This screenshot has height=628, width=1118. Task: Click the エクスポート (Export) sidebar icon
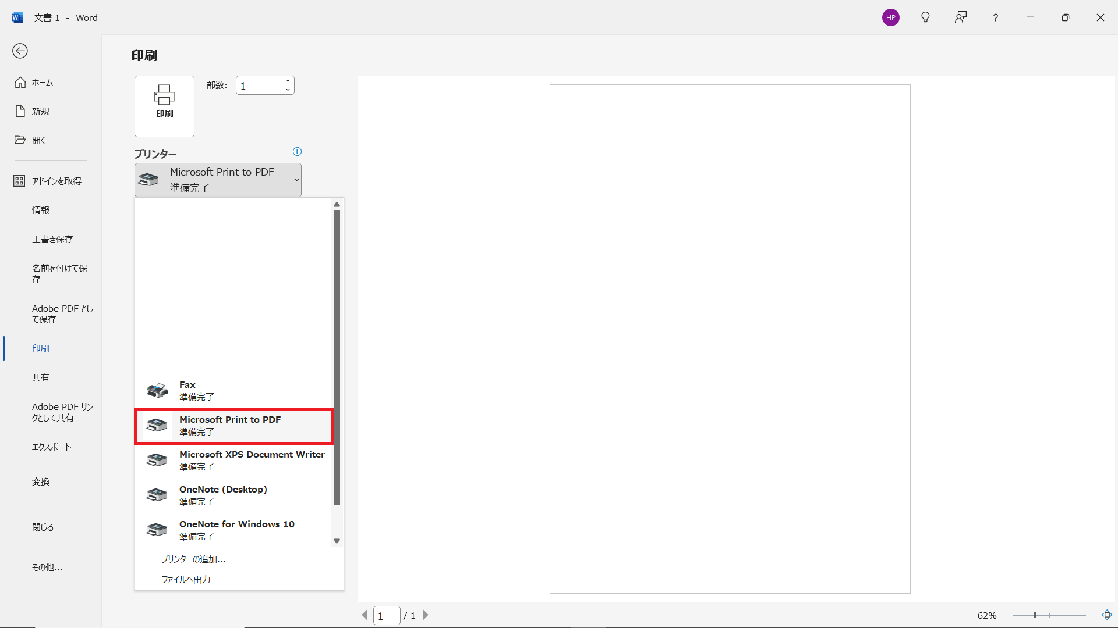pyautogui.click(x=51, y=446)
